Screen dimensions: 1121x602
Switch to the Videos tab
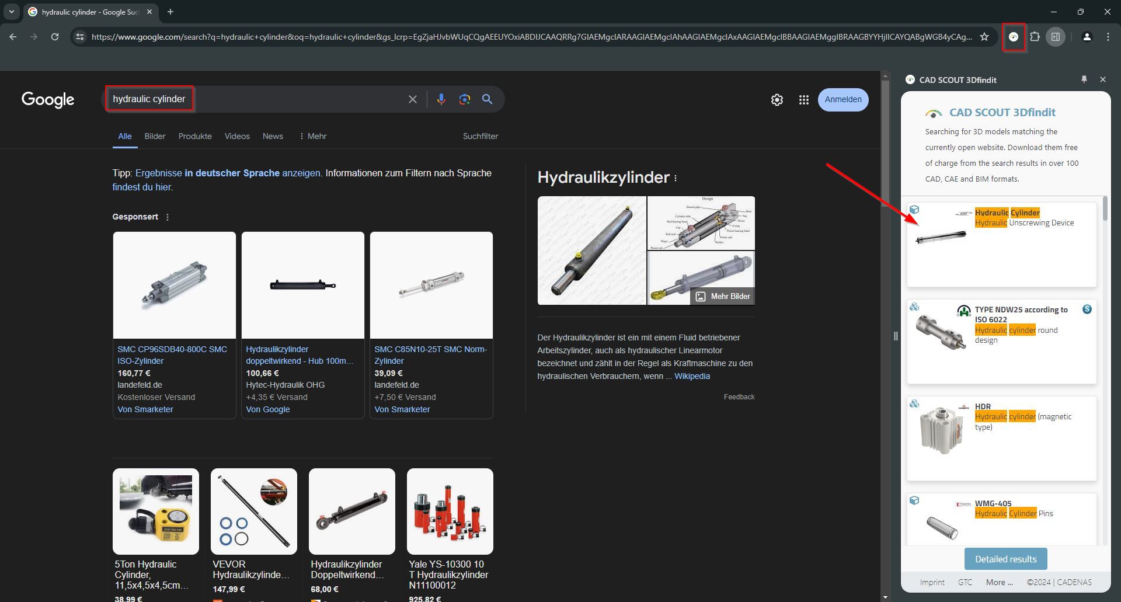[x=237, y=136]
